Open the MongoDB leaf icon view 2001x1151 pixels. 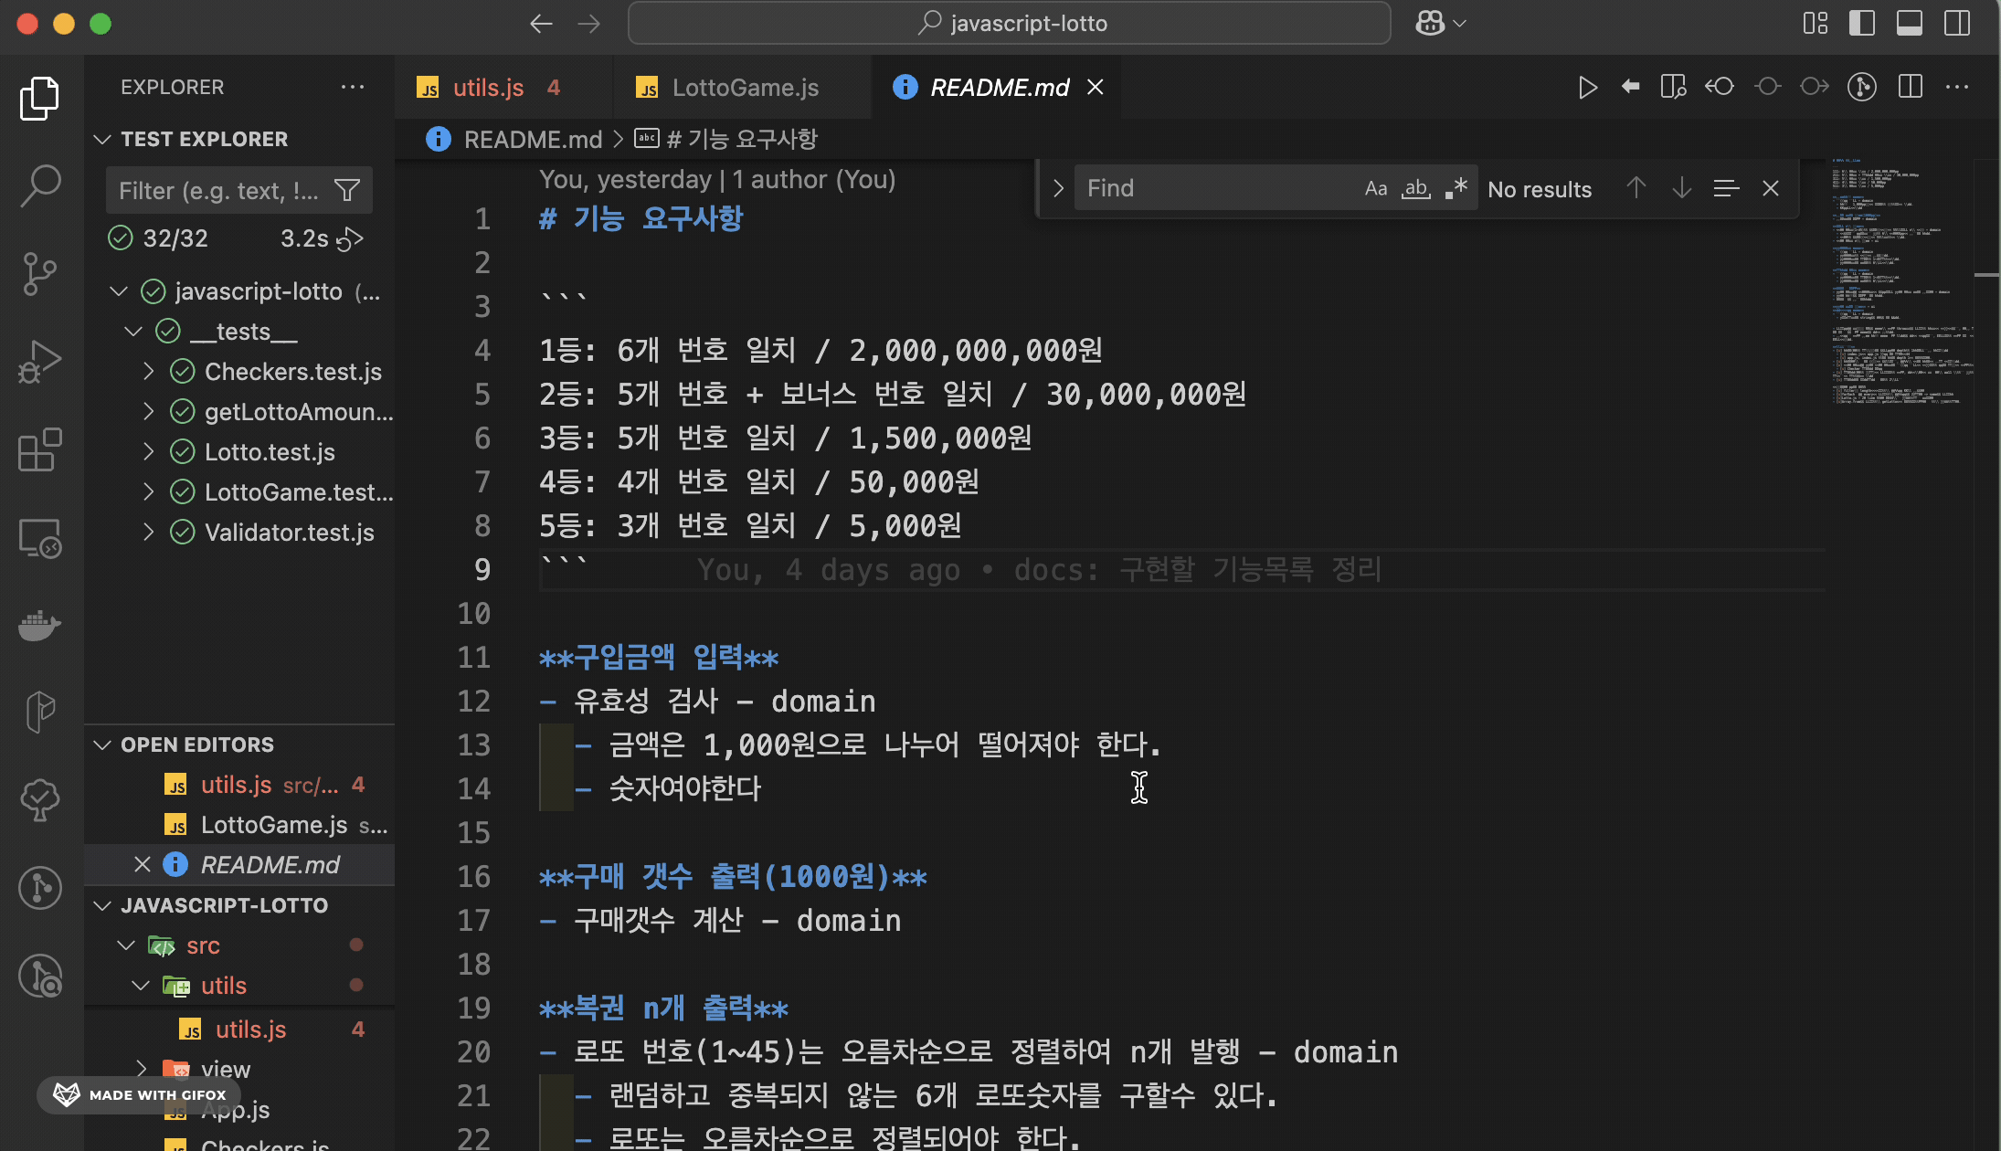click(x=39, y=712)
